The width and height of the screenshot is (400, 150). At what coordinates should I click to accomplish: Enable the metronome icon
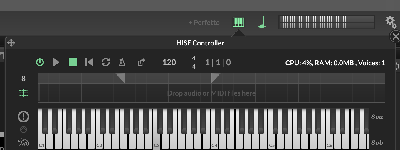[122, 62]
